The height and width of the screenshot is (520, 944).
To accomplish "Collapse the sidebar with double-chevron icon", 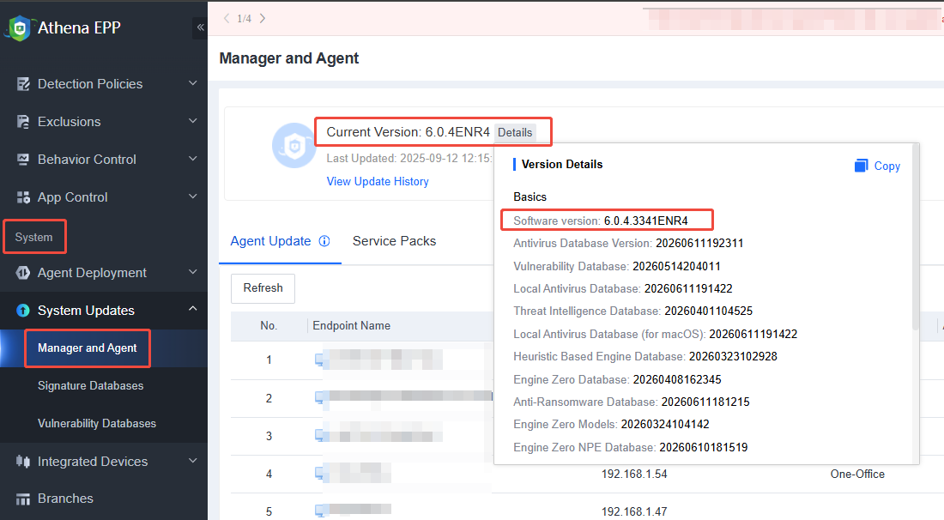I will point(201,27).
